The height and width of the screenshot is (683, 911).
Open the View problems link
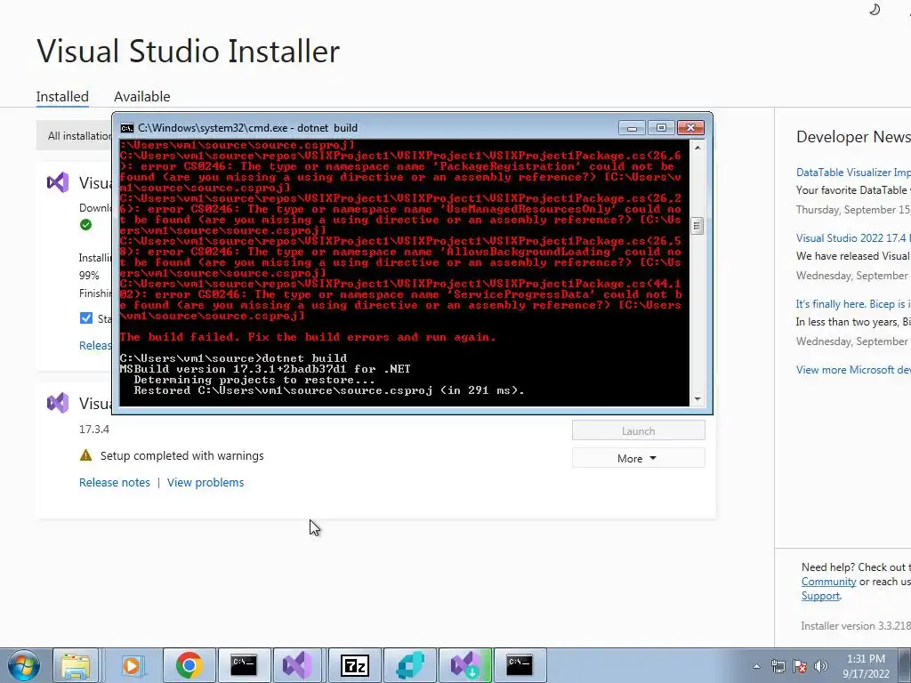click(206, 483)
